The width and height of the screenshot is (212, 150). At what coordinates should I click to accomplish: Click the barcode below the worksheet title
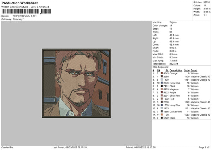[x=20, y=12]
